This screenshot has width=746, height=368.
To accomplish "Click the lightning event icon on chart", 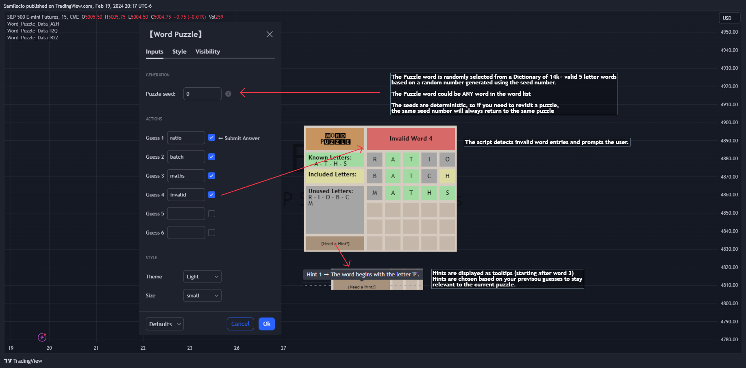I will (x=42, y=337).
